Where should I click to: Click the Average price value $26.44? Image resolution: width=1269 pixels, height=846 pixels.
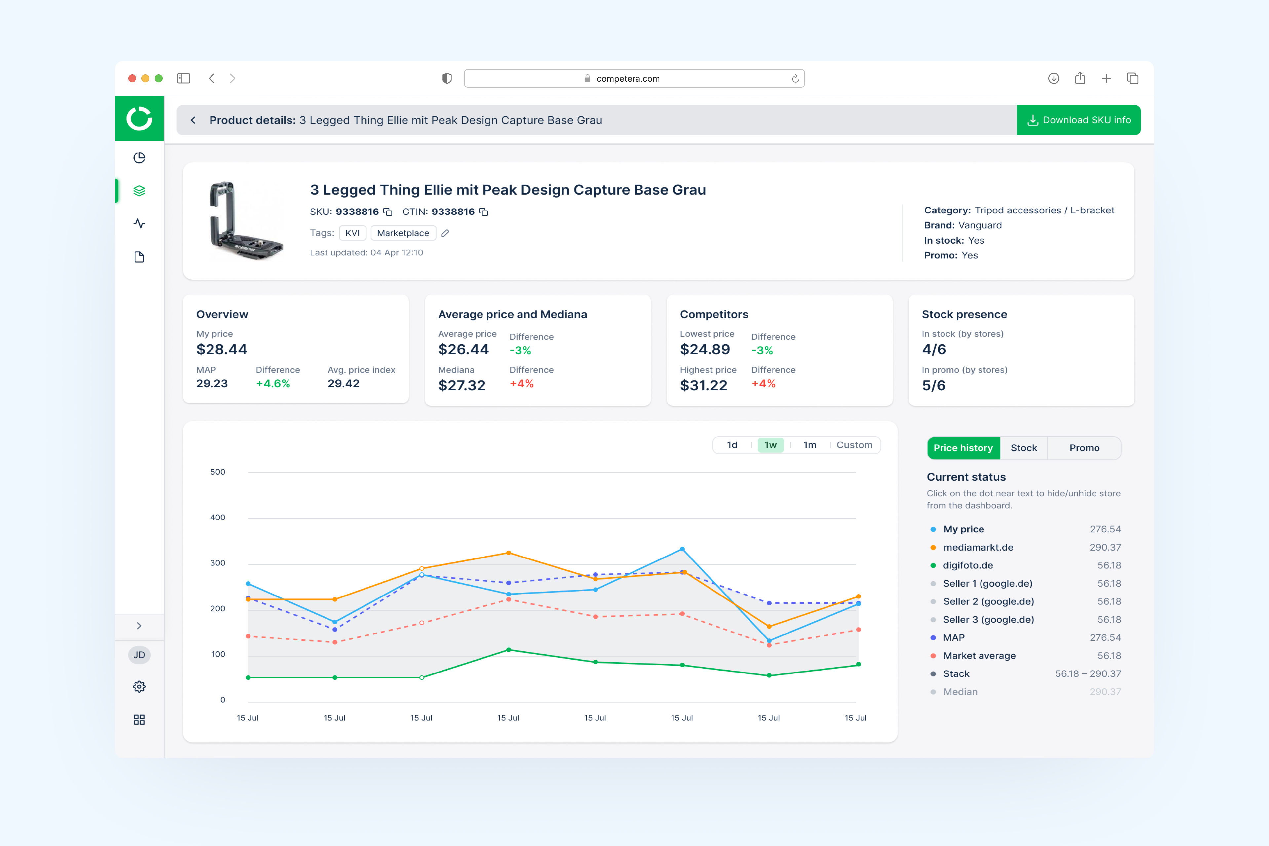(463, 350)
